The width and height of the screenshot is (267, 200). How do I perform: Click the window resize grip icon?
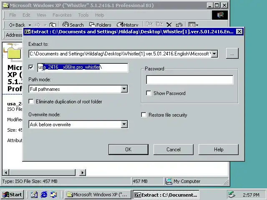point(226,182)
